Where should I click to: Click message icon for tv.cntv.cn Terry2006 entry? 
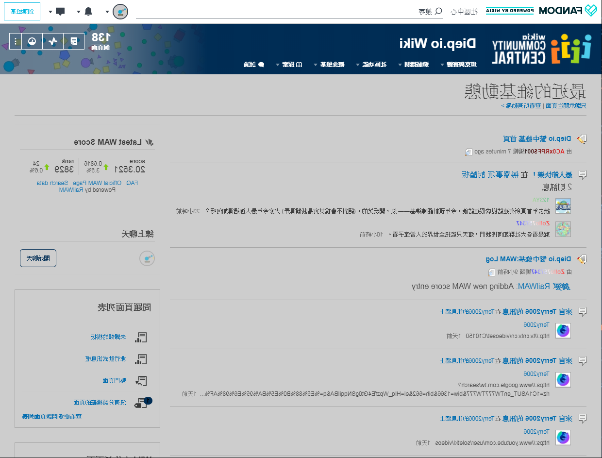click(582, 312)
